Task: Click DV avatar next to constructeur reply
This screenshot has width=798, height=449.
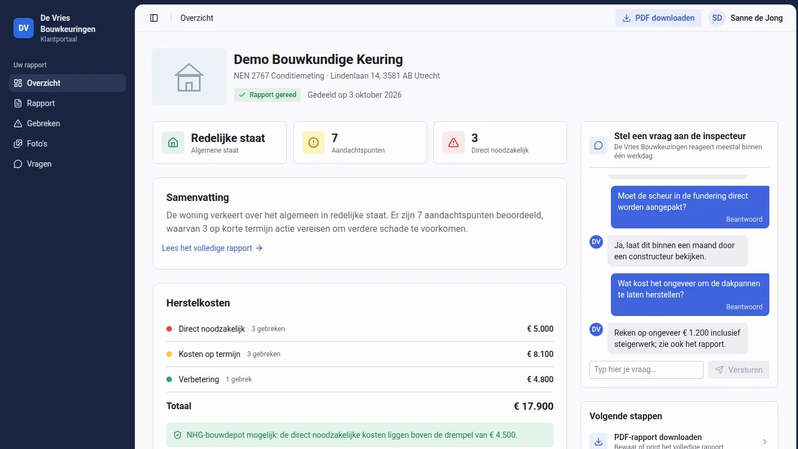Action: [596, 242]
